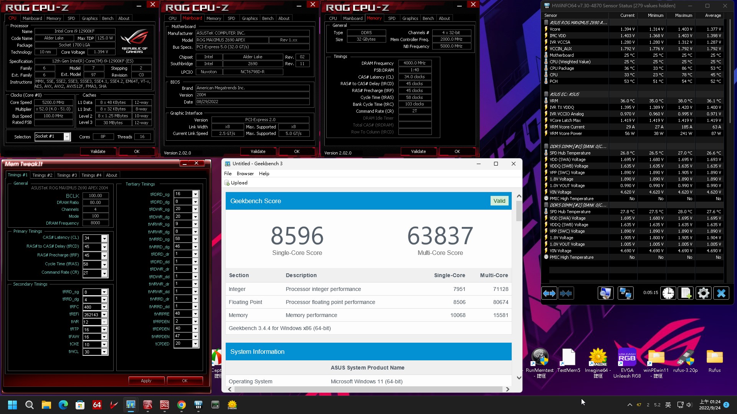Collapse ASUS EC: ASUS sensor group
Image resolution: width=737 pixels, height=414 pixels.
[x=546, y=94]
